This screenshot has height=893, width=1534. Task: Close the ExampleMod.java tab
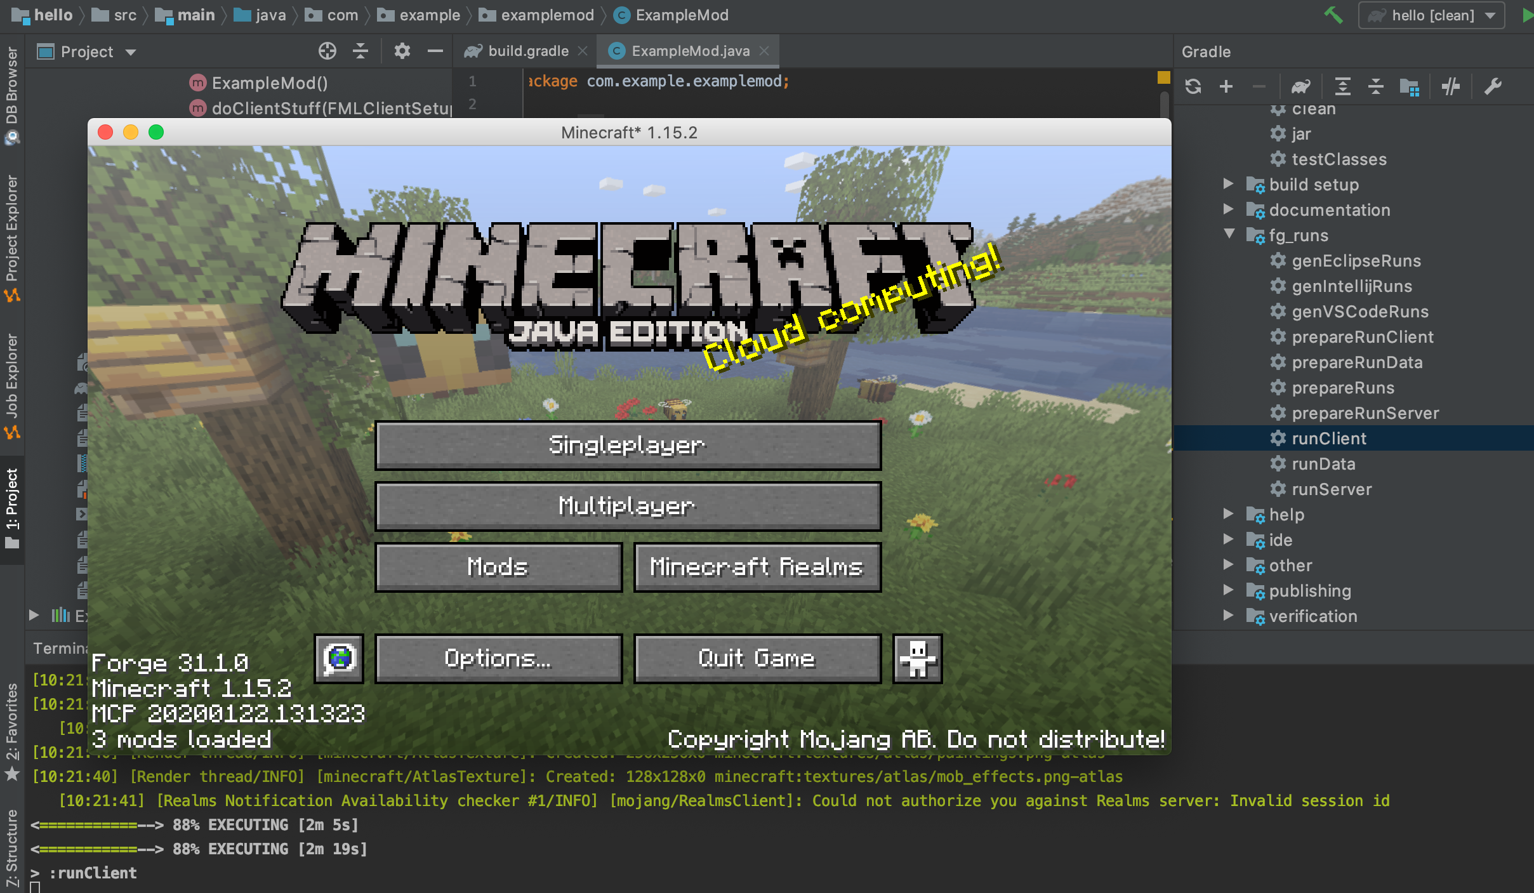coord(764,51)
